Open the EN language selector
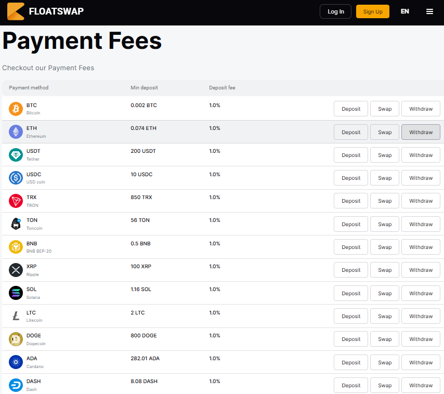 click(x=404, y=11)
